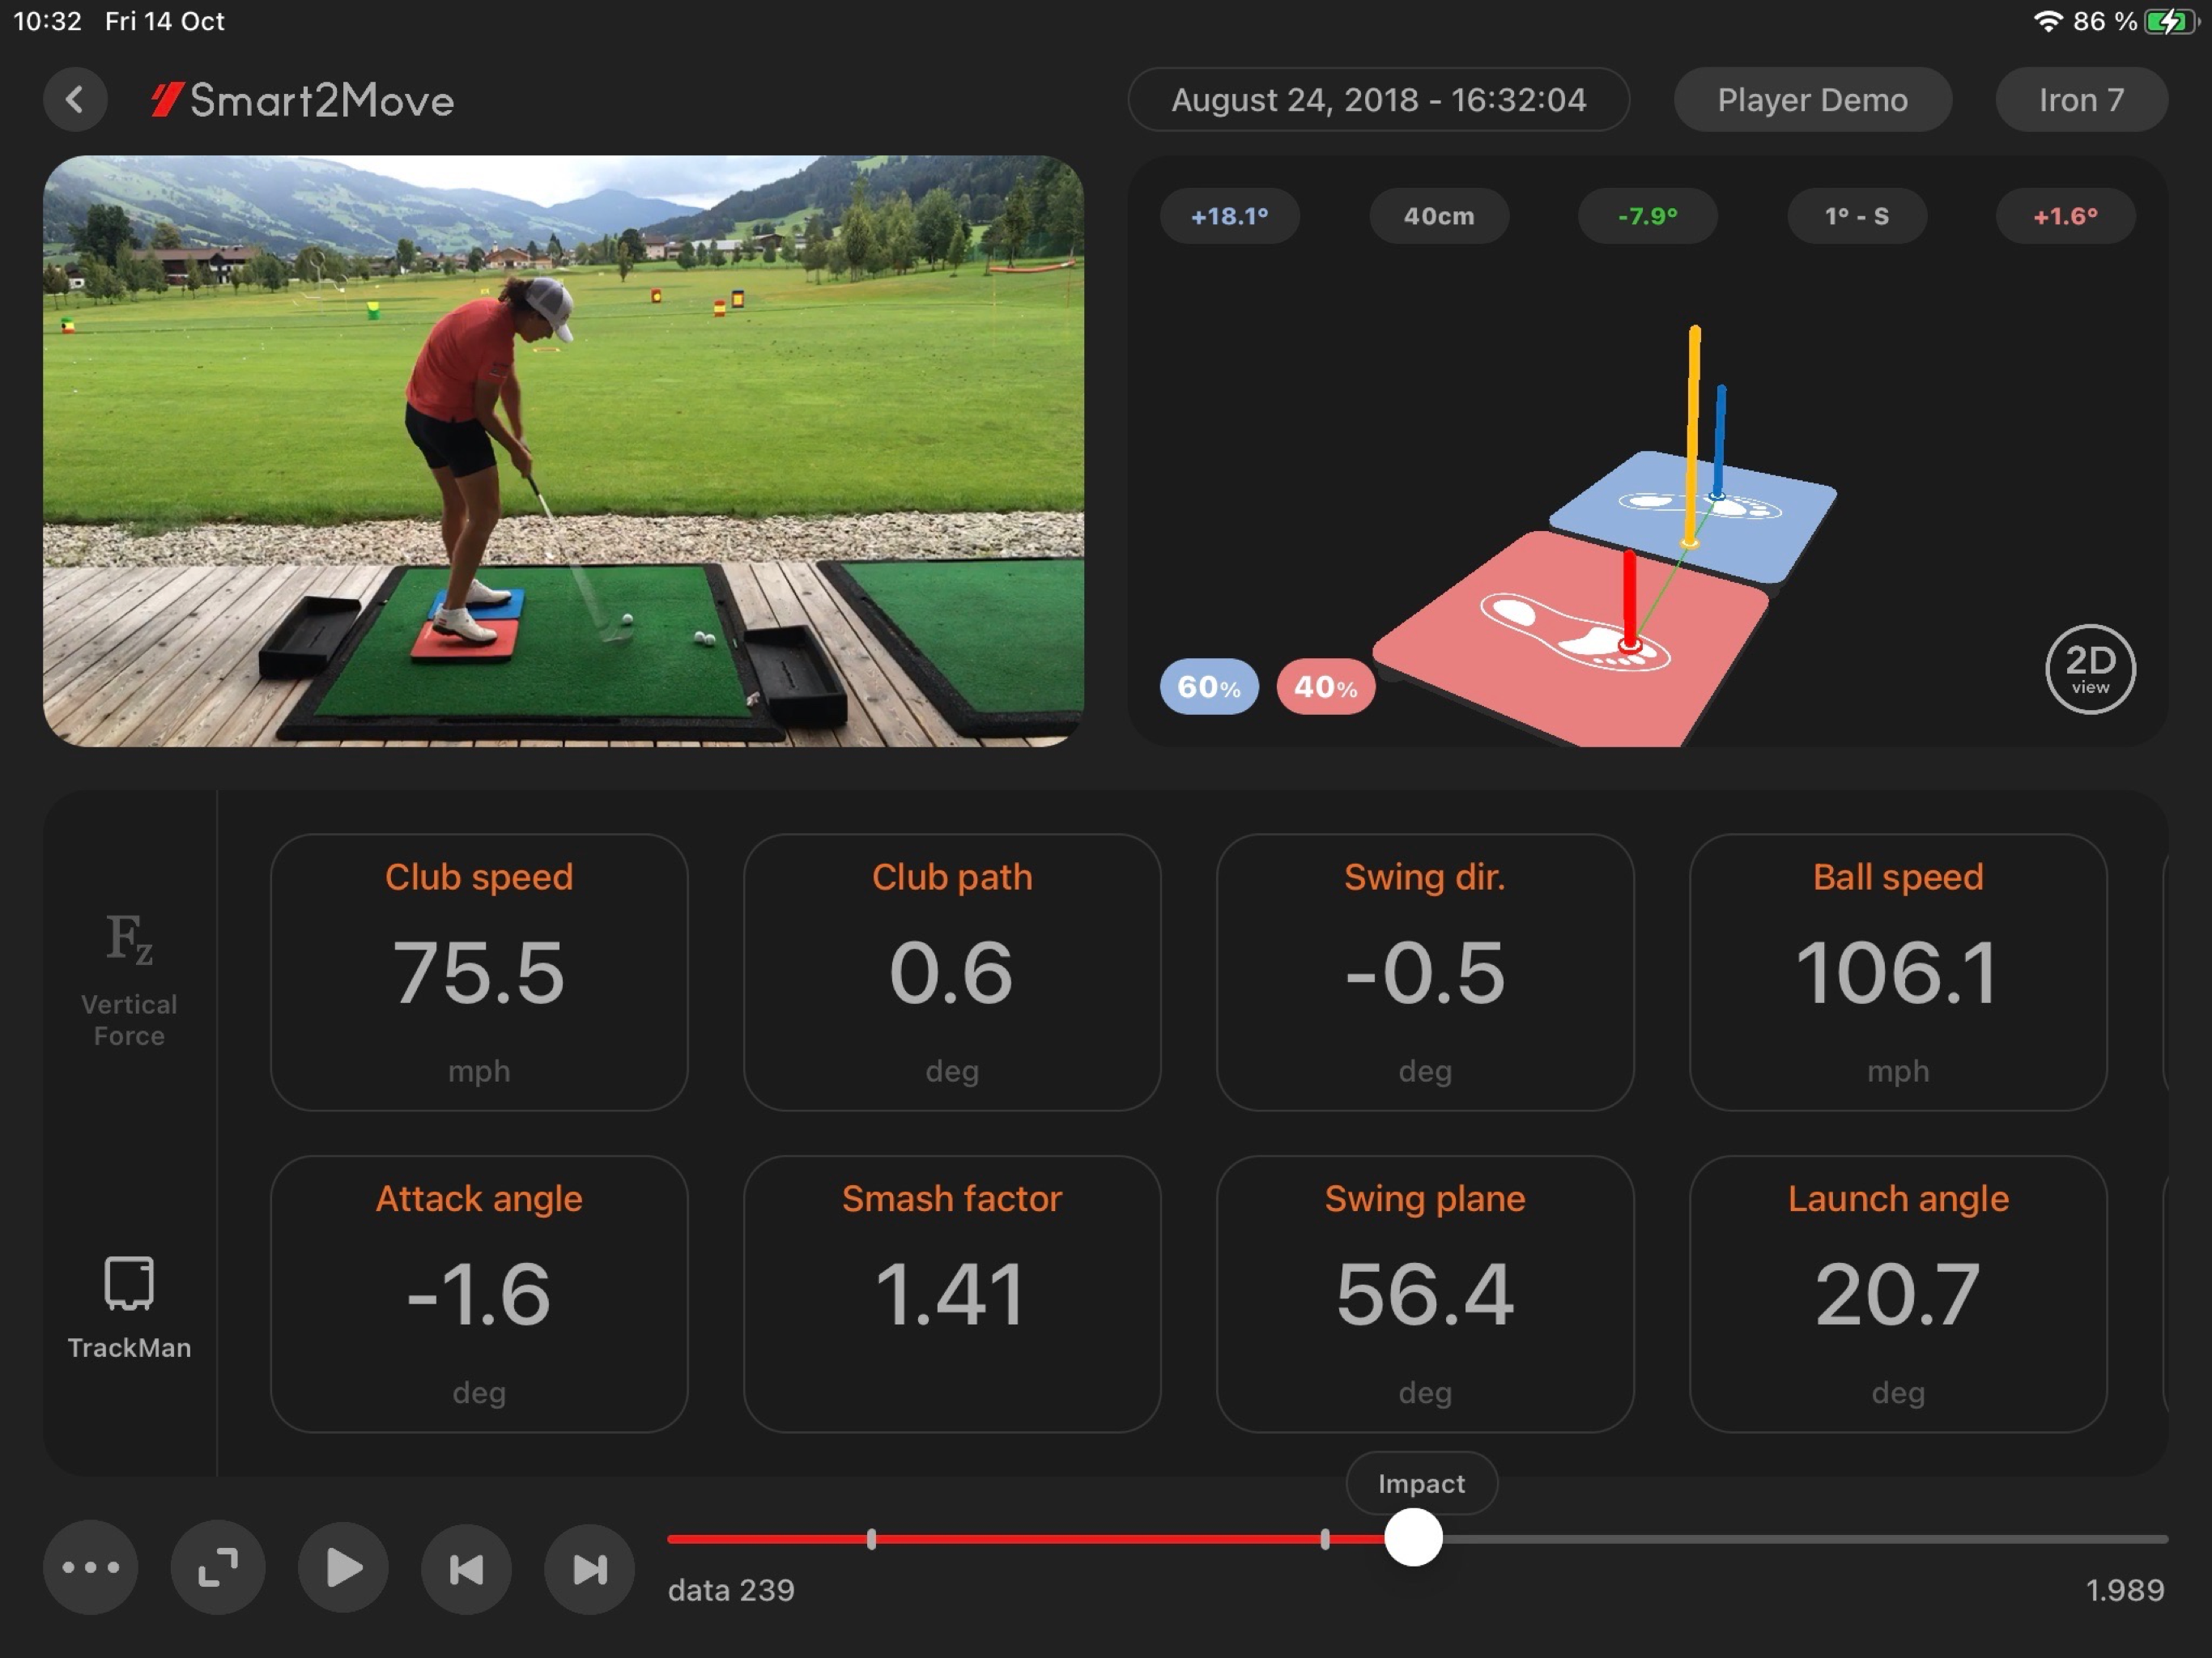The width and height of the screenshot is (2212, 1658).
Task: Skip to next swing event
Action: (589, 1568)
